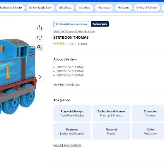Show next product image with arrow
Viewport: 164px width, 164px height.
point(40,77)
